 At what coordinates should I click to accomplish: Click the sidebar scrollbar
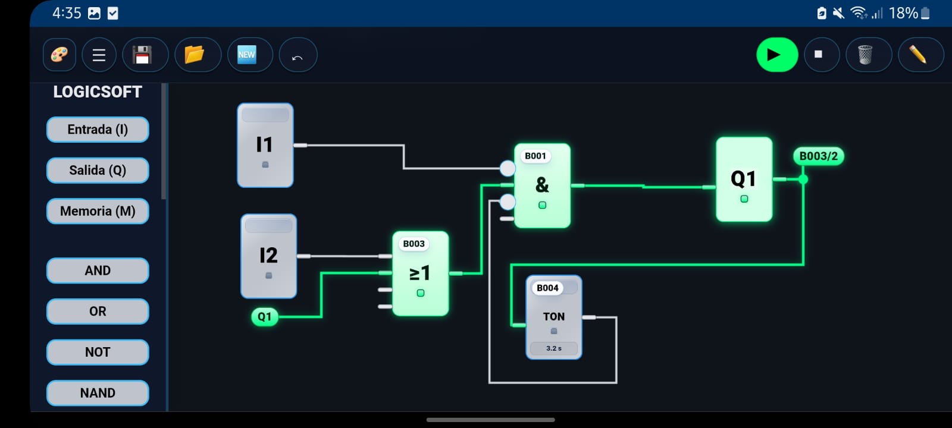164,143
